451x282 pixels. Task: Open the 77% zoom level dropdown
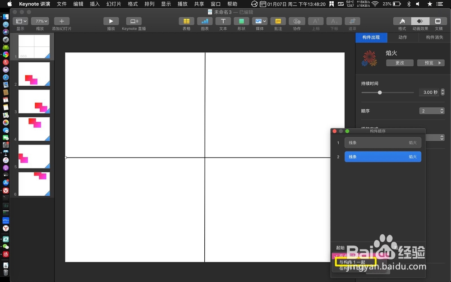tap(40, 21)
